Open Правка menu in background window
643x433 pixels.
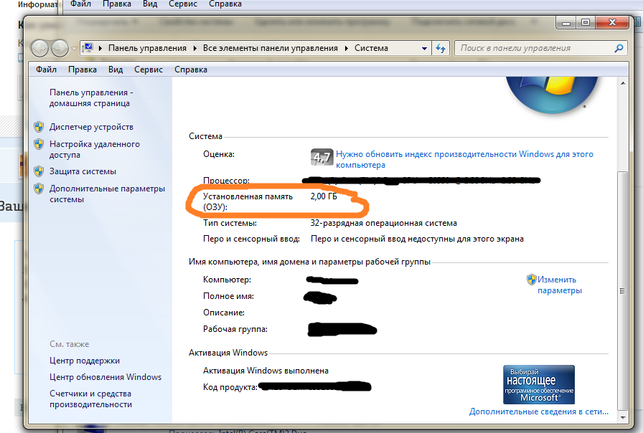tap(117, 4)
